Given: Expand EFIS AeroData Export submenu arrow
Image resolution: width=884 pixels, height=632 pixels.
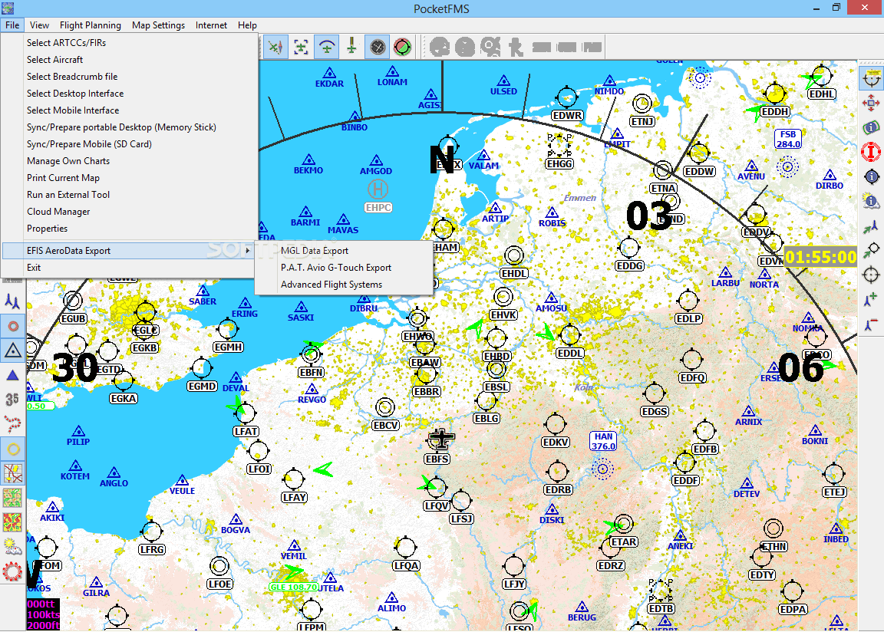Looking at the screenshot, I should pyautogui.click(x=248, y=251).
